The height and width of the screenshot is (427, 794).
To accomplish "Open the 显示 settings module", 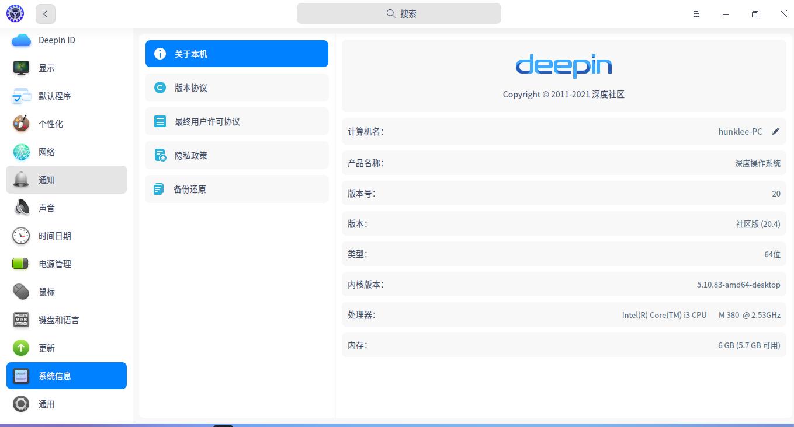I will [x=67, y=68].
